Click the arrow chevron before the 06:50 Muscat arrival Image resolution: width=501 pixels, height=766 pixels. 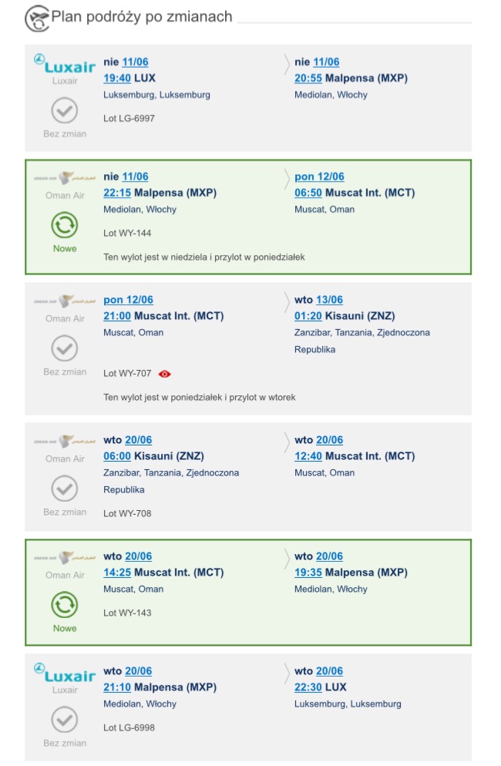pos(287,180)
